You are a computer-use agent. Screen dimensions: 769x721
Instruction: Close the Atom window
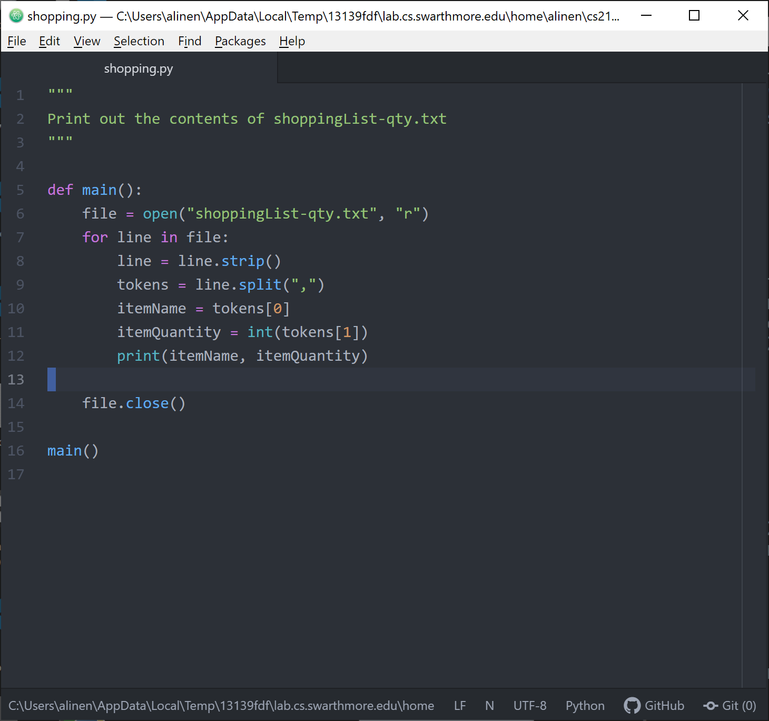point(743,16)
